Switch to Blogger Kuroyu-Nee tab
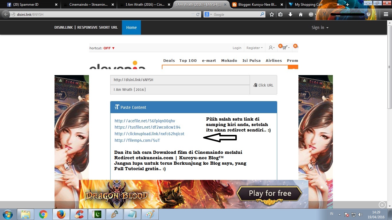Viewport: 392px width, 220px height. coord(257,5)
